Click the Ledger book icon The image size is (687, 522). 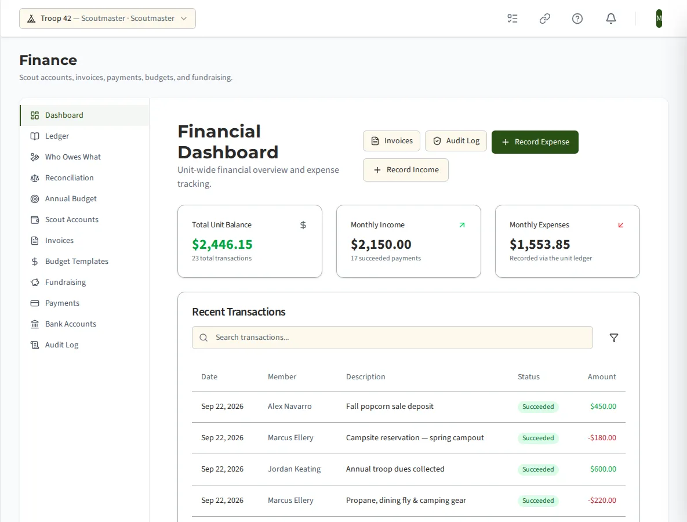[35, 136]
